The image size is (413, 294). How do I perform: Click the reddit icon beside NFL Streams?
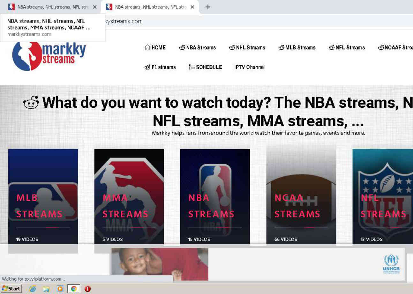332,48
